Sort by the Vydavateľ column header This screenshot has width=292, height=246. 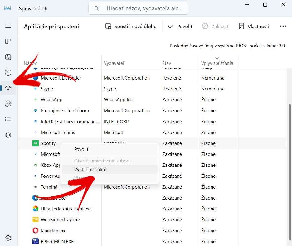pos(114,63)
